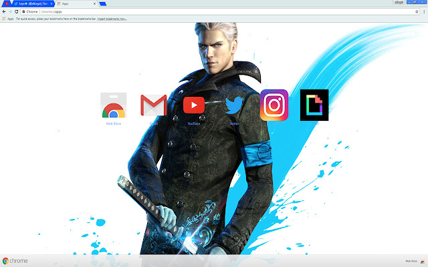Open the Web Store app

(113, 105)
